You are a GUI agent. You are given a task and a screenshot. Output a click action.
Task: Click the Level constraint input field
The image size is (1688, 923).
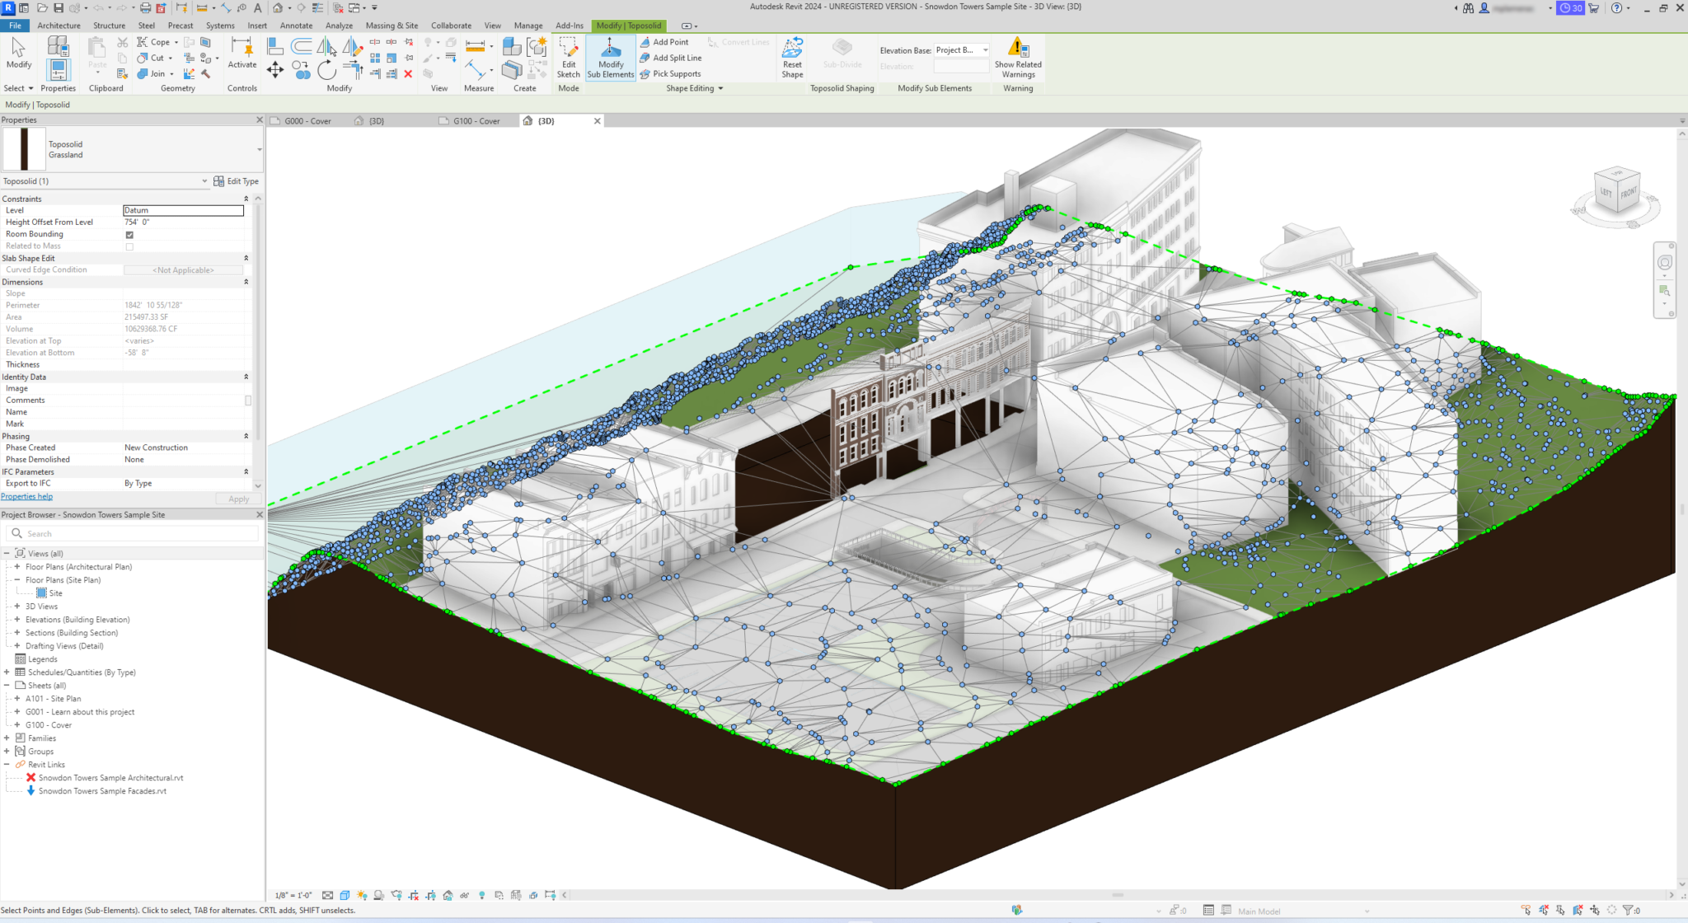tap(182, 209)
